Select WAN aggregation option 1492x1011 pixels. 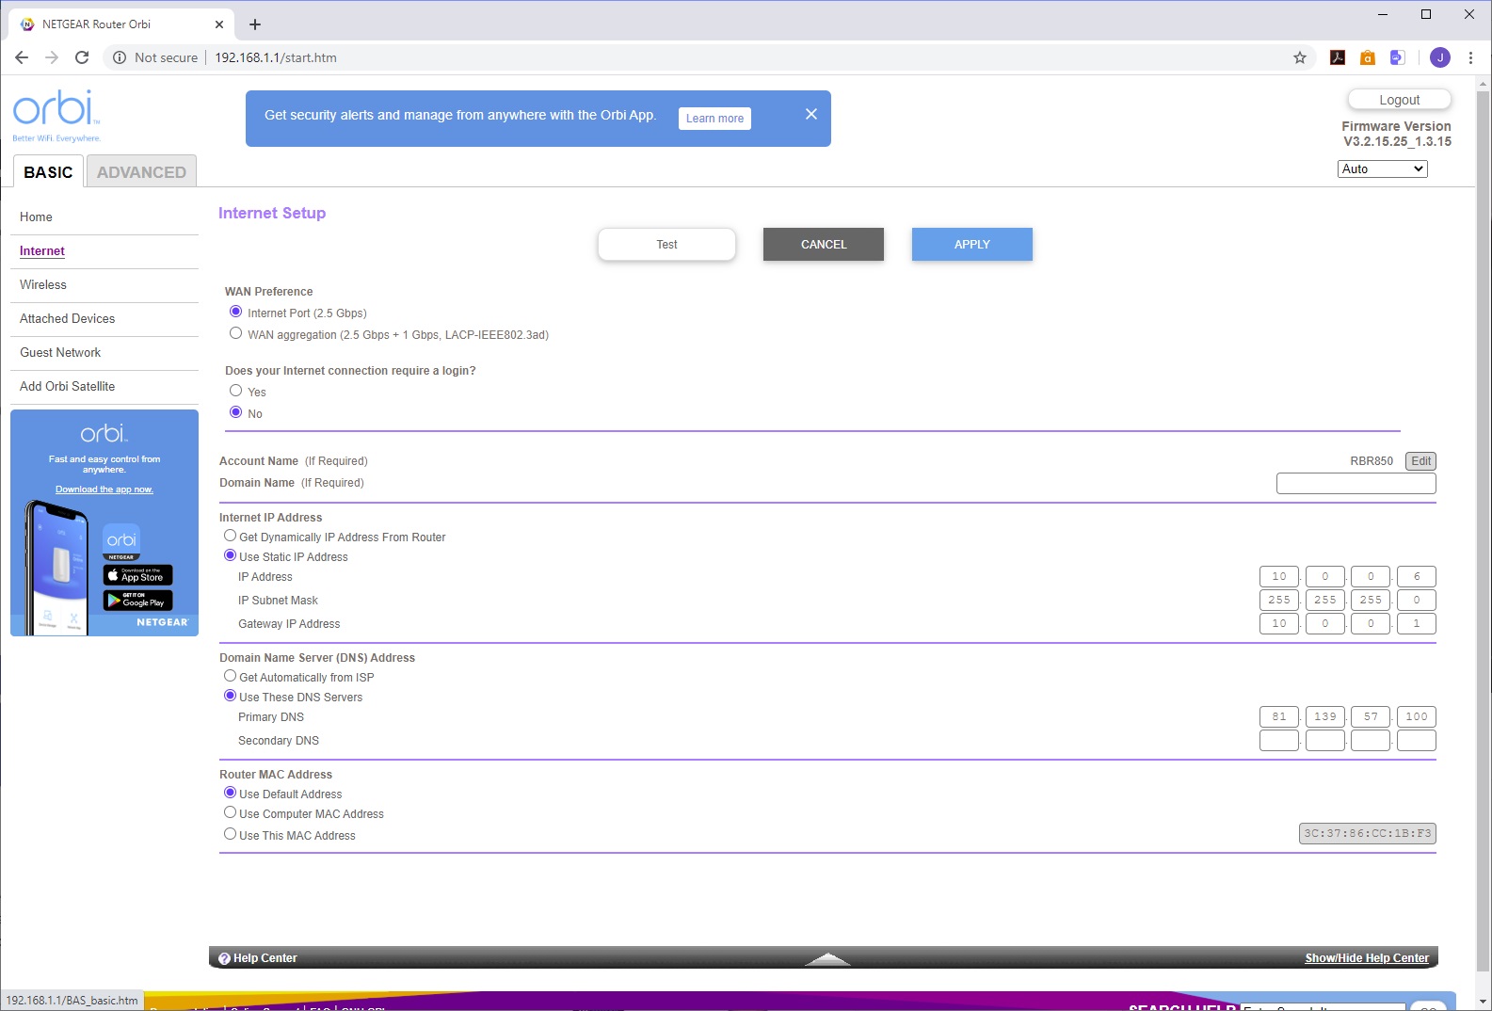coord(236,333)
